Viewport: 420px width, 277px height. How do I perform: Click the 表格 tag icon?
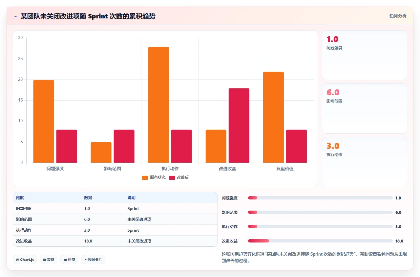[x=45, y=260]
